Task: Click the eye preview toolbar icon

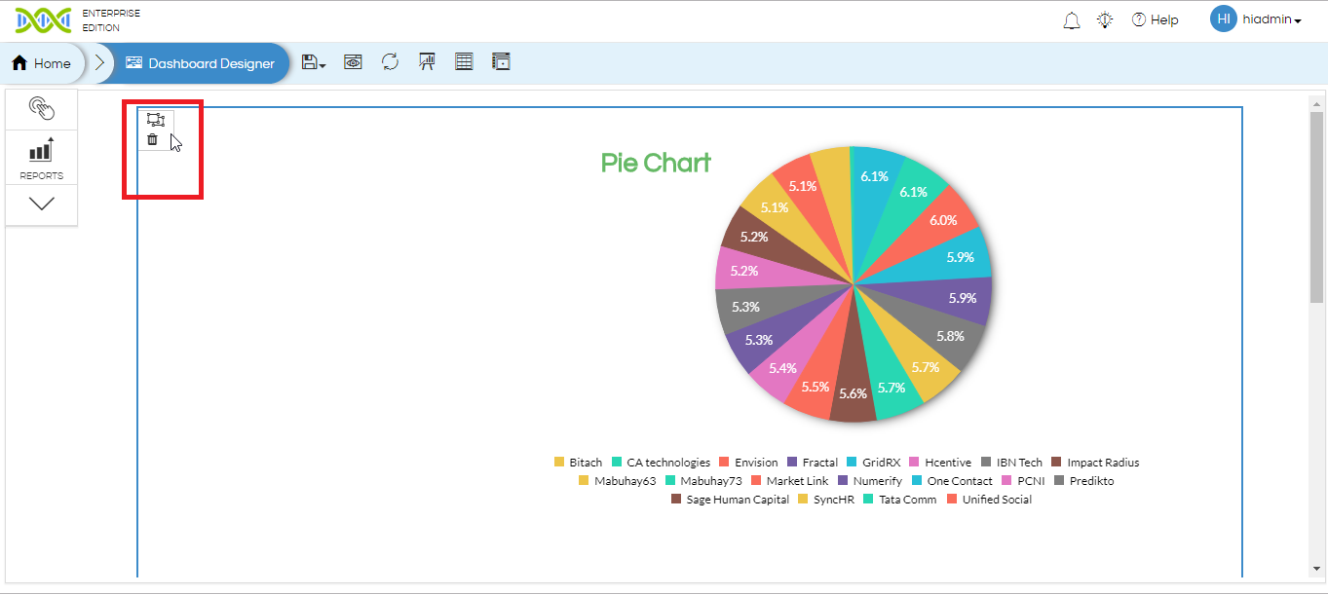Action: (353, 62)
